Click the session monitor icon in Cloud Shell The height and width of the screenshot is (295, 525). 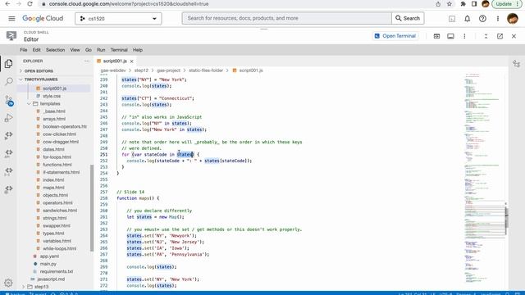point(450,36)
